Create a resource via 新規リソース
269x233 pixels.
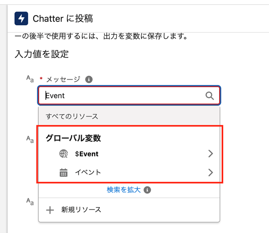(81, 210)
